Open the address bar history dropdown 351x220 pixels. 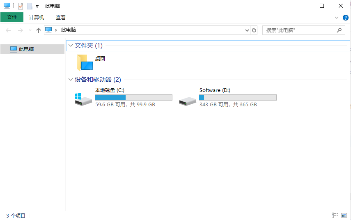pyautogui.click(x=247, y=30)
